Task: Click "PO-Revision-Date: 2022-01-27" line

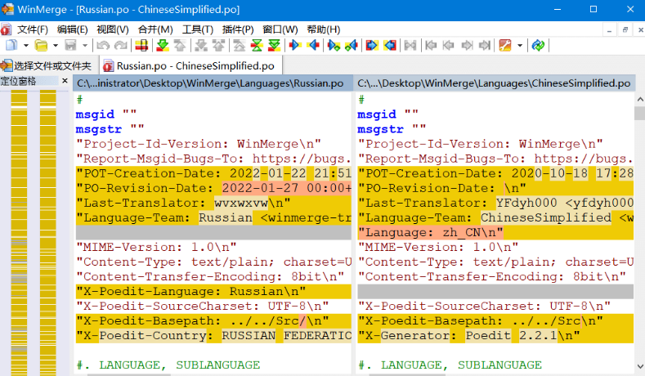Action: pos(213,188)
